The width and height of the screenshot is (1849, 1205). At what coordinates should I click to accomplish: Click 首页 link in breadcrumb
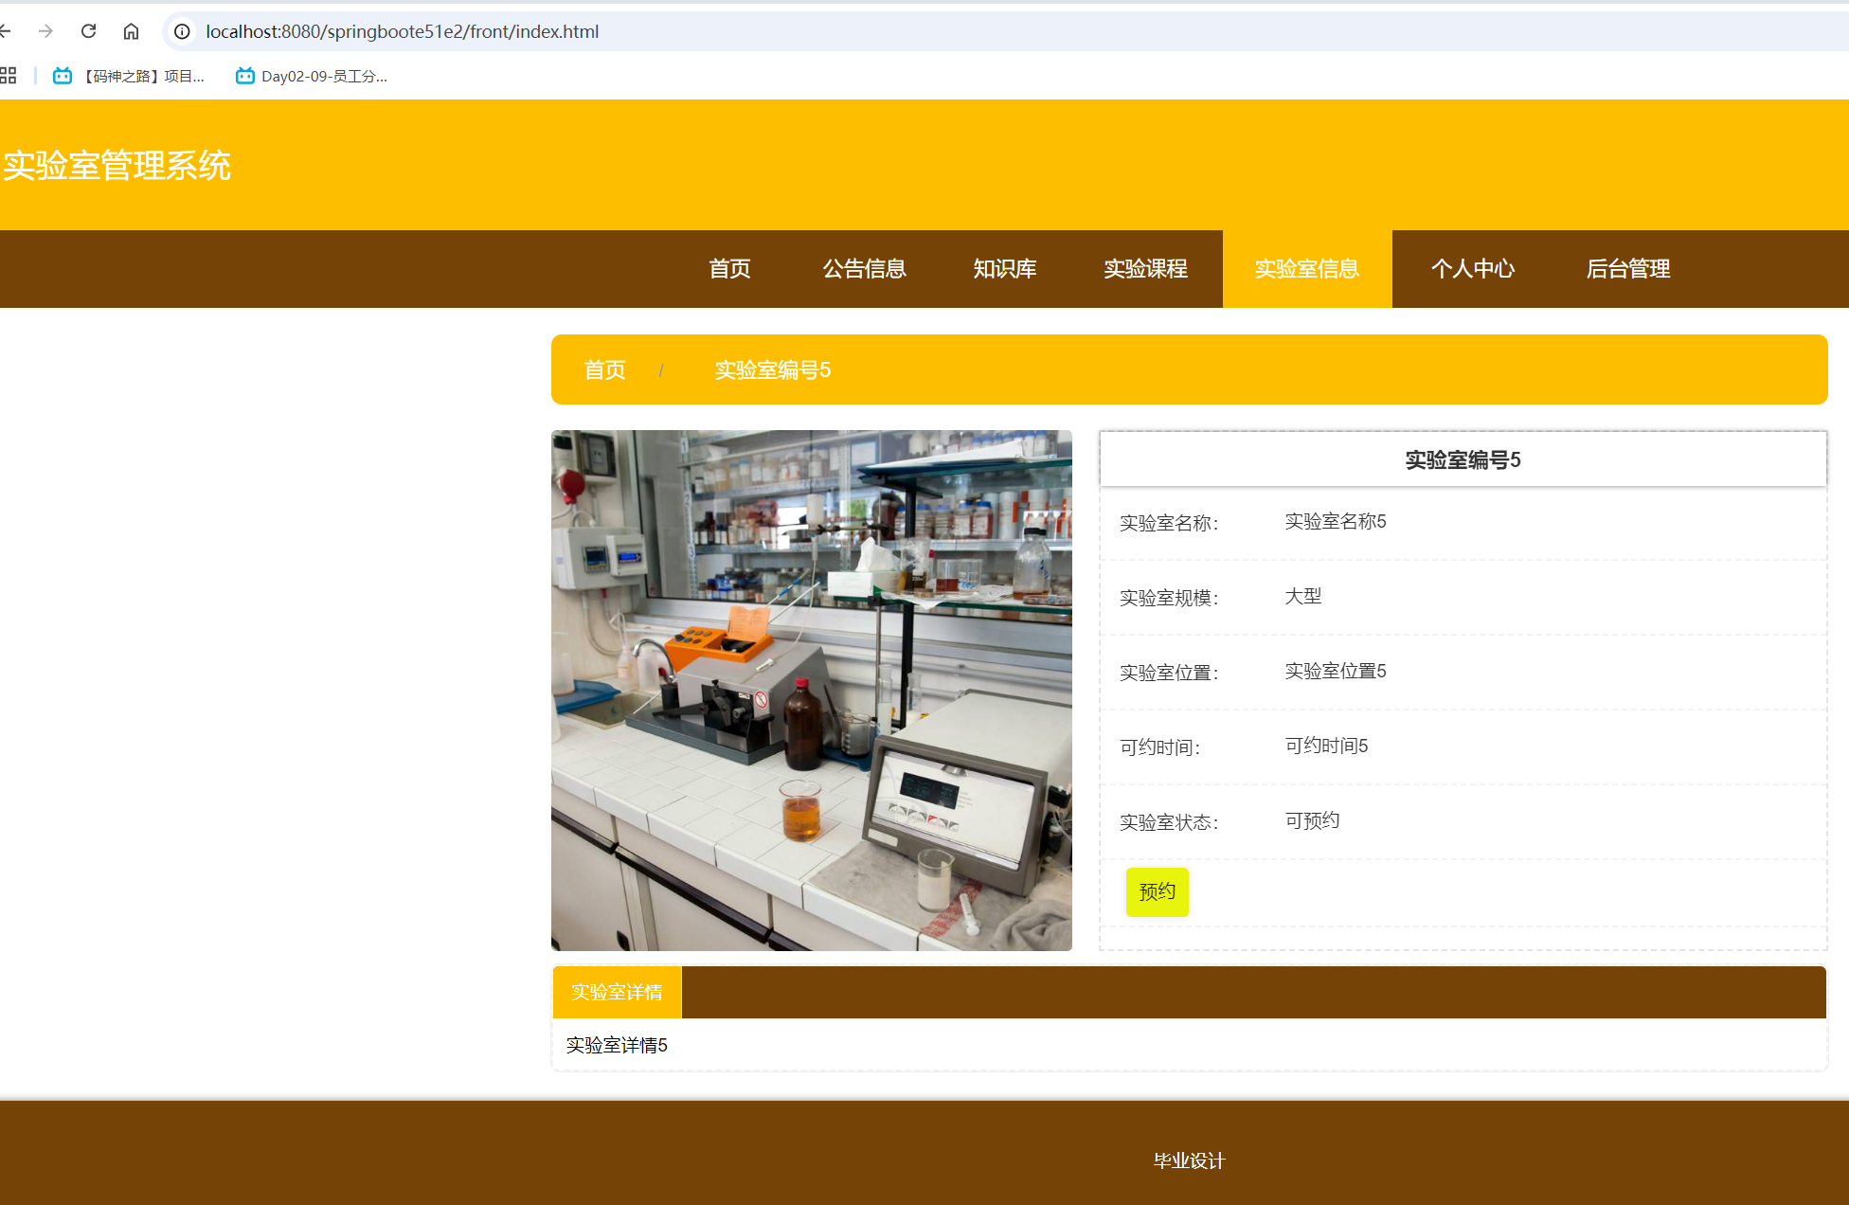tap(604, 369)
